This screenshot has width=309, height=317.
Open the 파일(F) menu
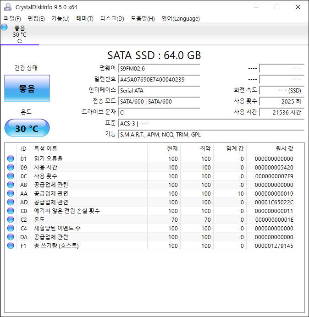(x=12, y=19)
